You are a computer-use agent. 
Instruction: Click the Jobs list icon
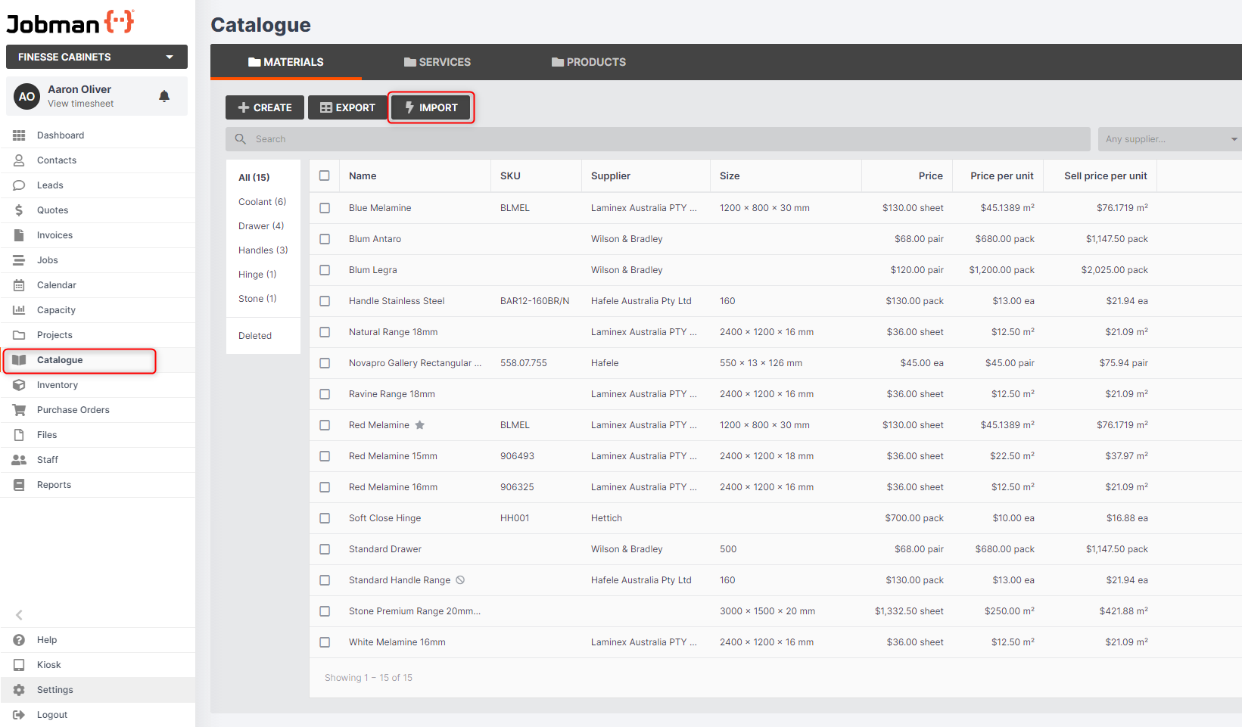[x=19, y=260]
